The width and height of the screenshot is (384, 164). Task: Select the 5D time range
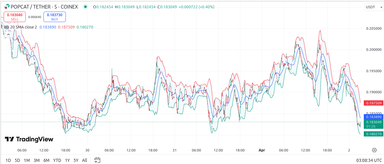17,160
